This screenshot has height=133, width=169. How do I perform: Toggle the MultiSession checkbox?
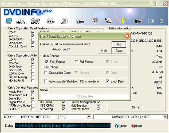pyautogui.click(x=99, y=105)
